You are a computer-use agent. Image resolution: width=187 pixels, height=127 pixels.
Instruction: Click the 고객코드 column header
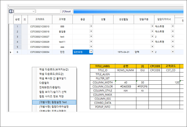click(x=40, y=19)
